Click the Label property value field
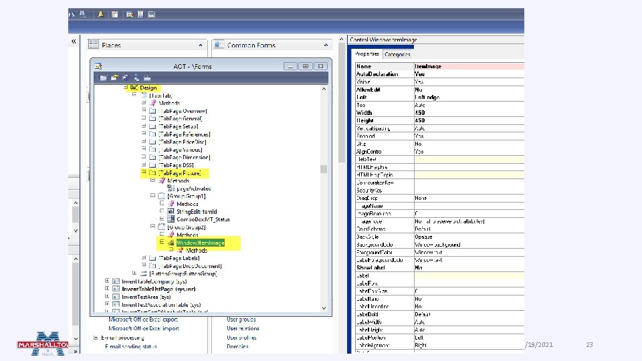Image resolution: width=642 pixels, height=361 pixels. coord(469,275)
